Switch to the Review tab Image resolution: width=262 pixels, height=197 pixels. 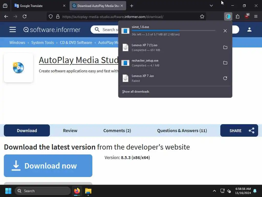point(70,131)
